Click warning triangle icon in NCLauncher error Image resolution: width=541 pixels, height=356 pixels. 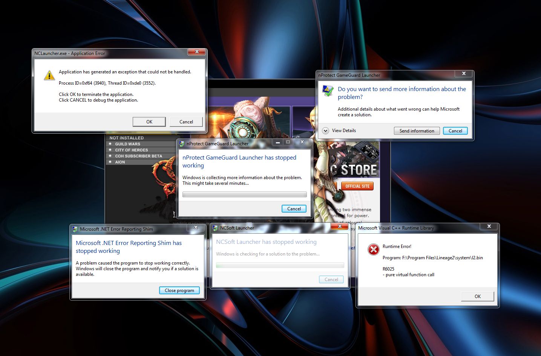[x=49, y=75]
